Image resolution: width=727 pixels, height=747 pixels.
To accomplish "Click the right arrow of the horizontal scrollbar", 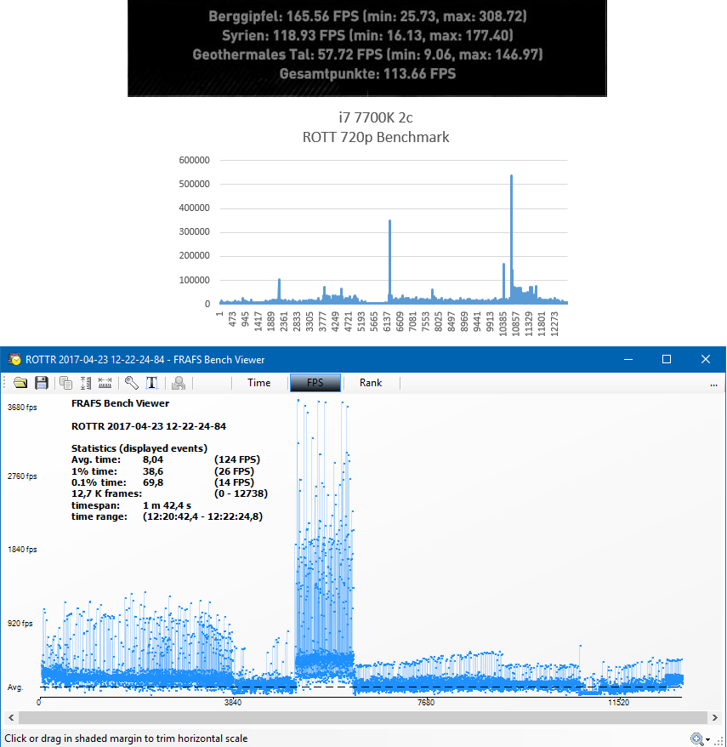I will point(714,717).
